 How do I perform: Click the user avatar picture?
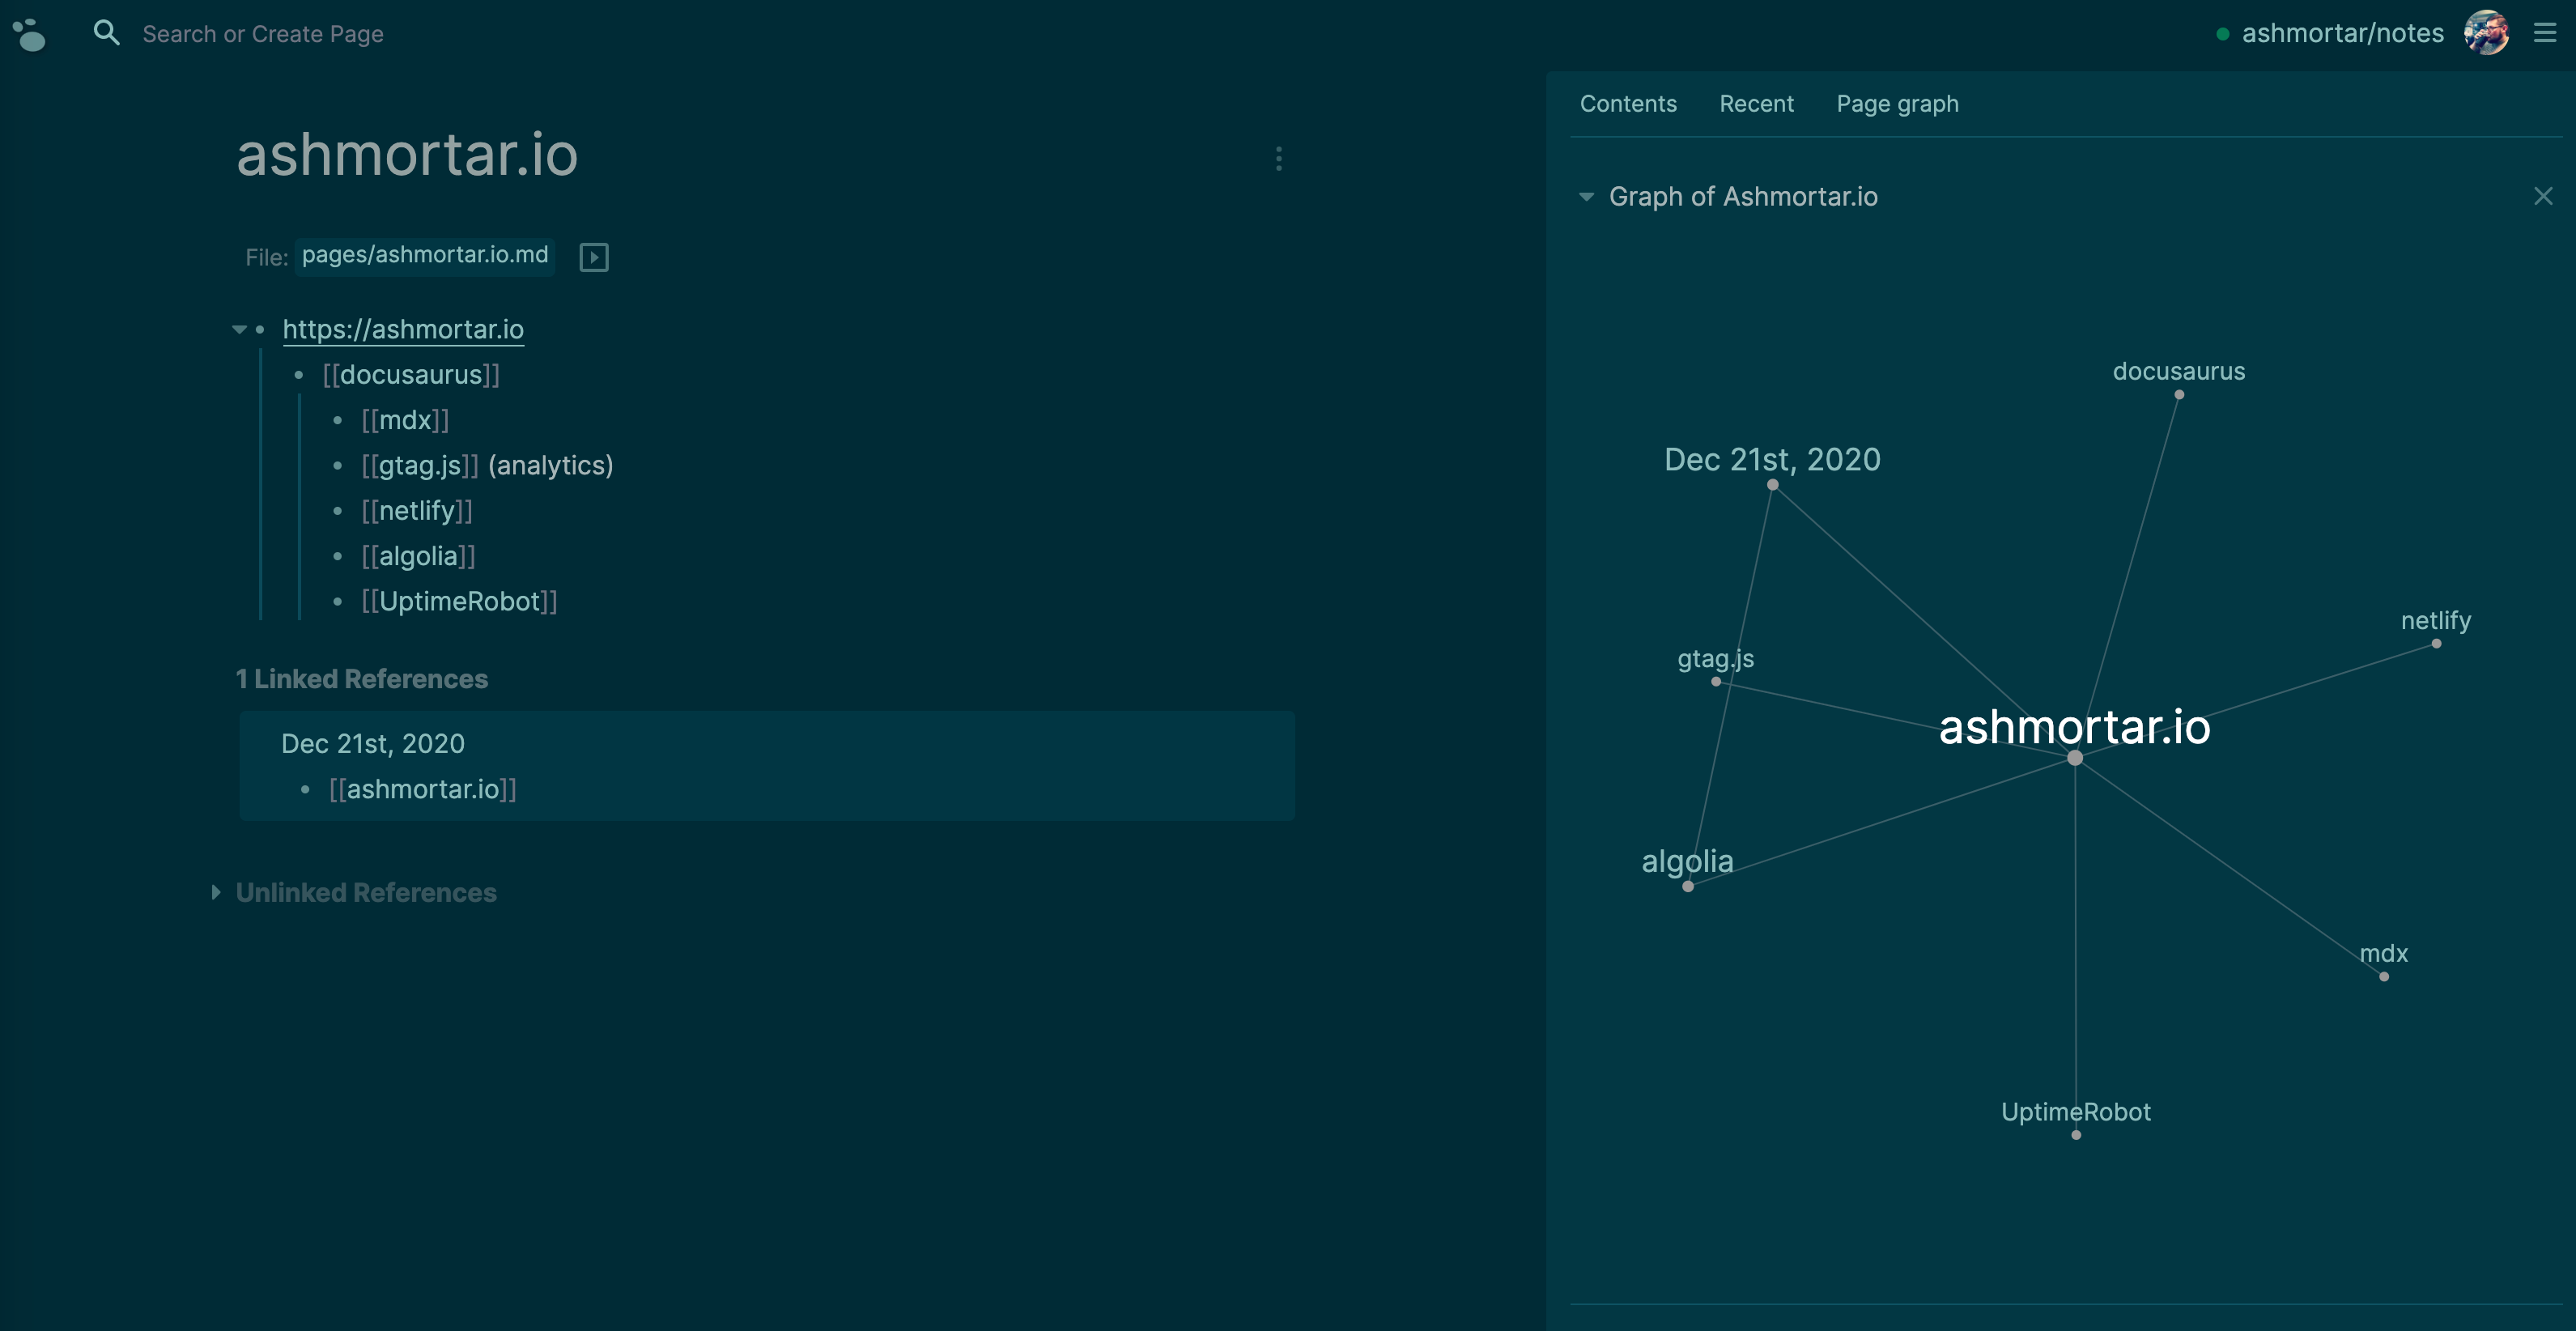[x=2486, y=33]
